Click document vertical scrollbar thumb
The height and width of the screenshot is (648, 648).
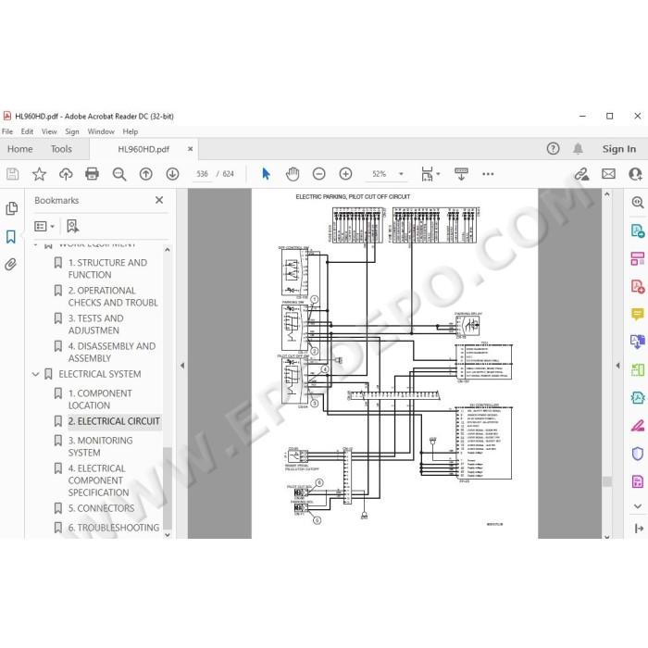coord(607,481)
